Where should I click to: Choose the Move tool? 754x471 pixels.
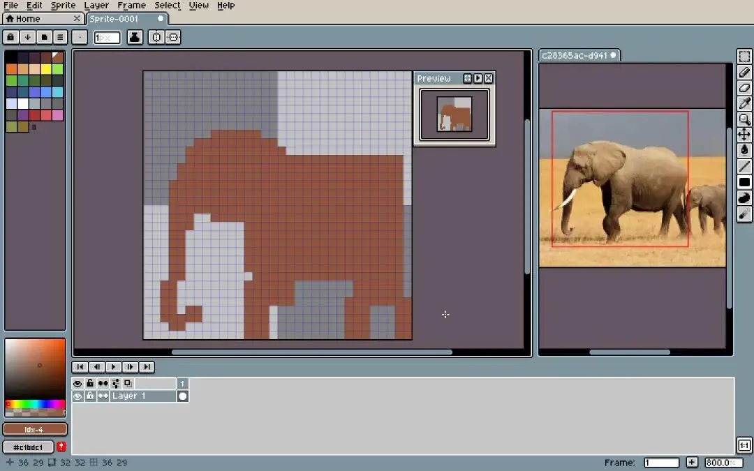pos(744,135)
